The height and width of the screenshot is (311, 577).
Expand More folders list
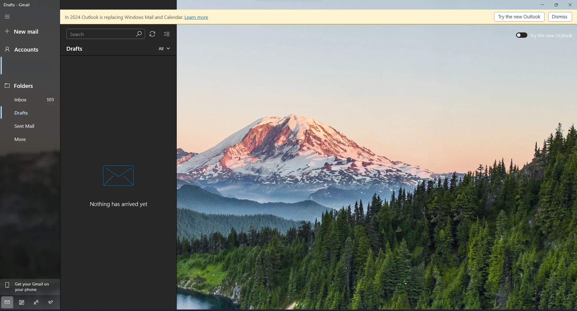pyautogui.click(x=20, y=139)
